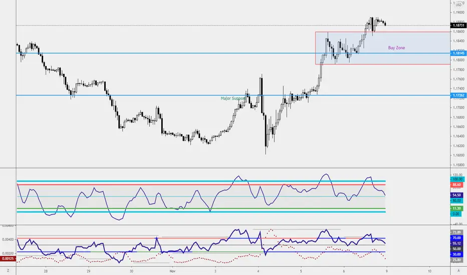Image resolution: width=467 pixels, height=275 pixels.
Task: Click the Z timezone button at bottom-left
Action: (x=8, y=271)
